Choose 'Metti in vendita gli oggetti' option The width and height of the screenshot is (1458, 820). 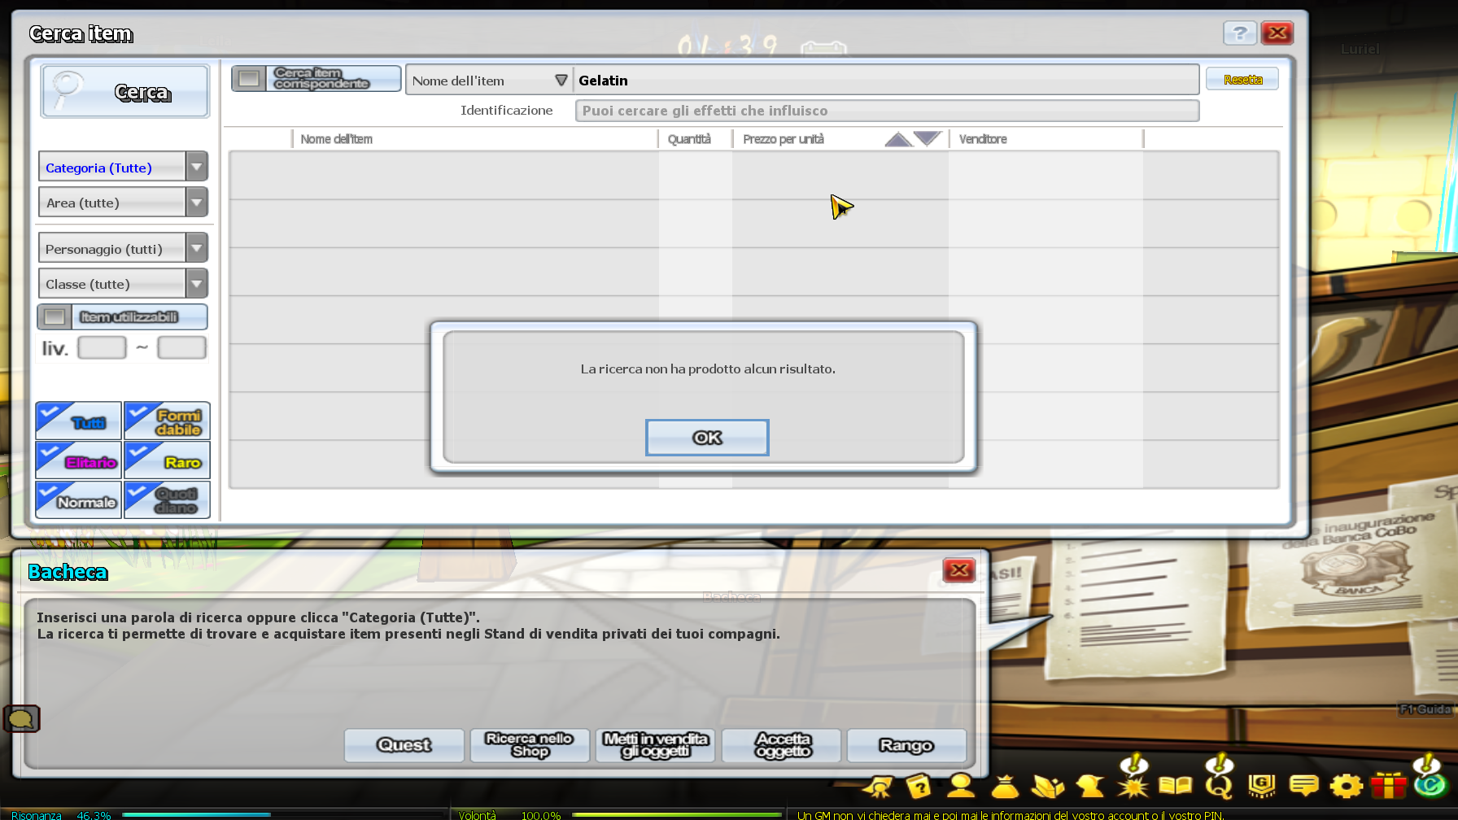click(x=655, y=745)
